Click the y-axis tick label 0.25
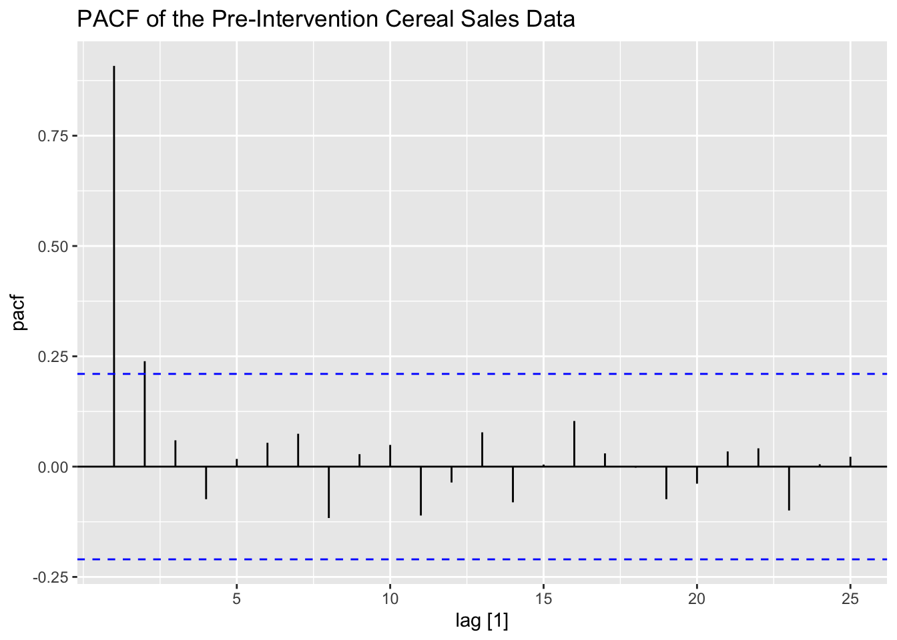The width and height of the screenshot is (897, 640). 53,357
